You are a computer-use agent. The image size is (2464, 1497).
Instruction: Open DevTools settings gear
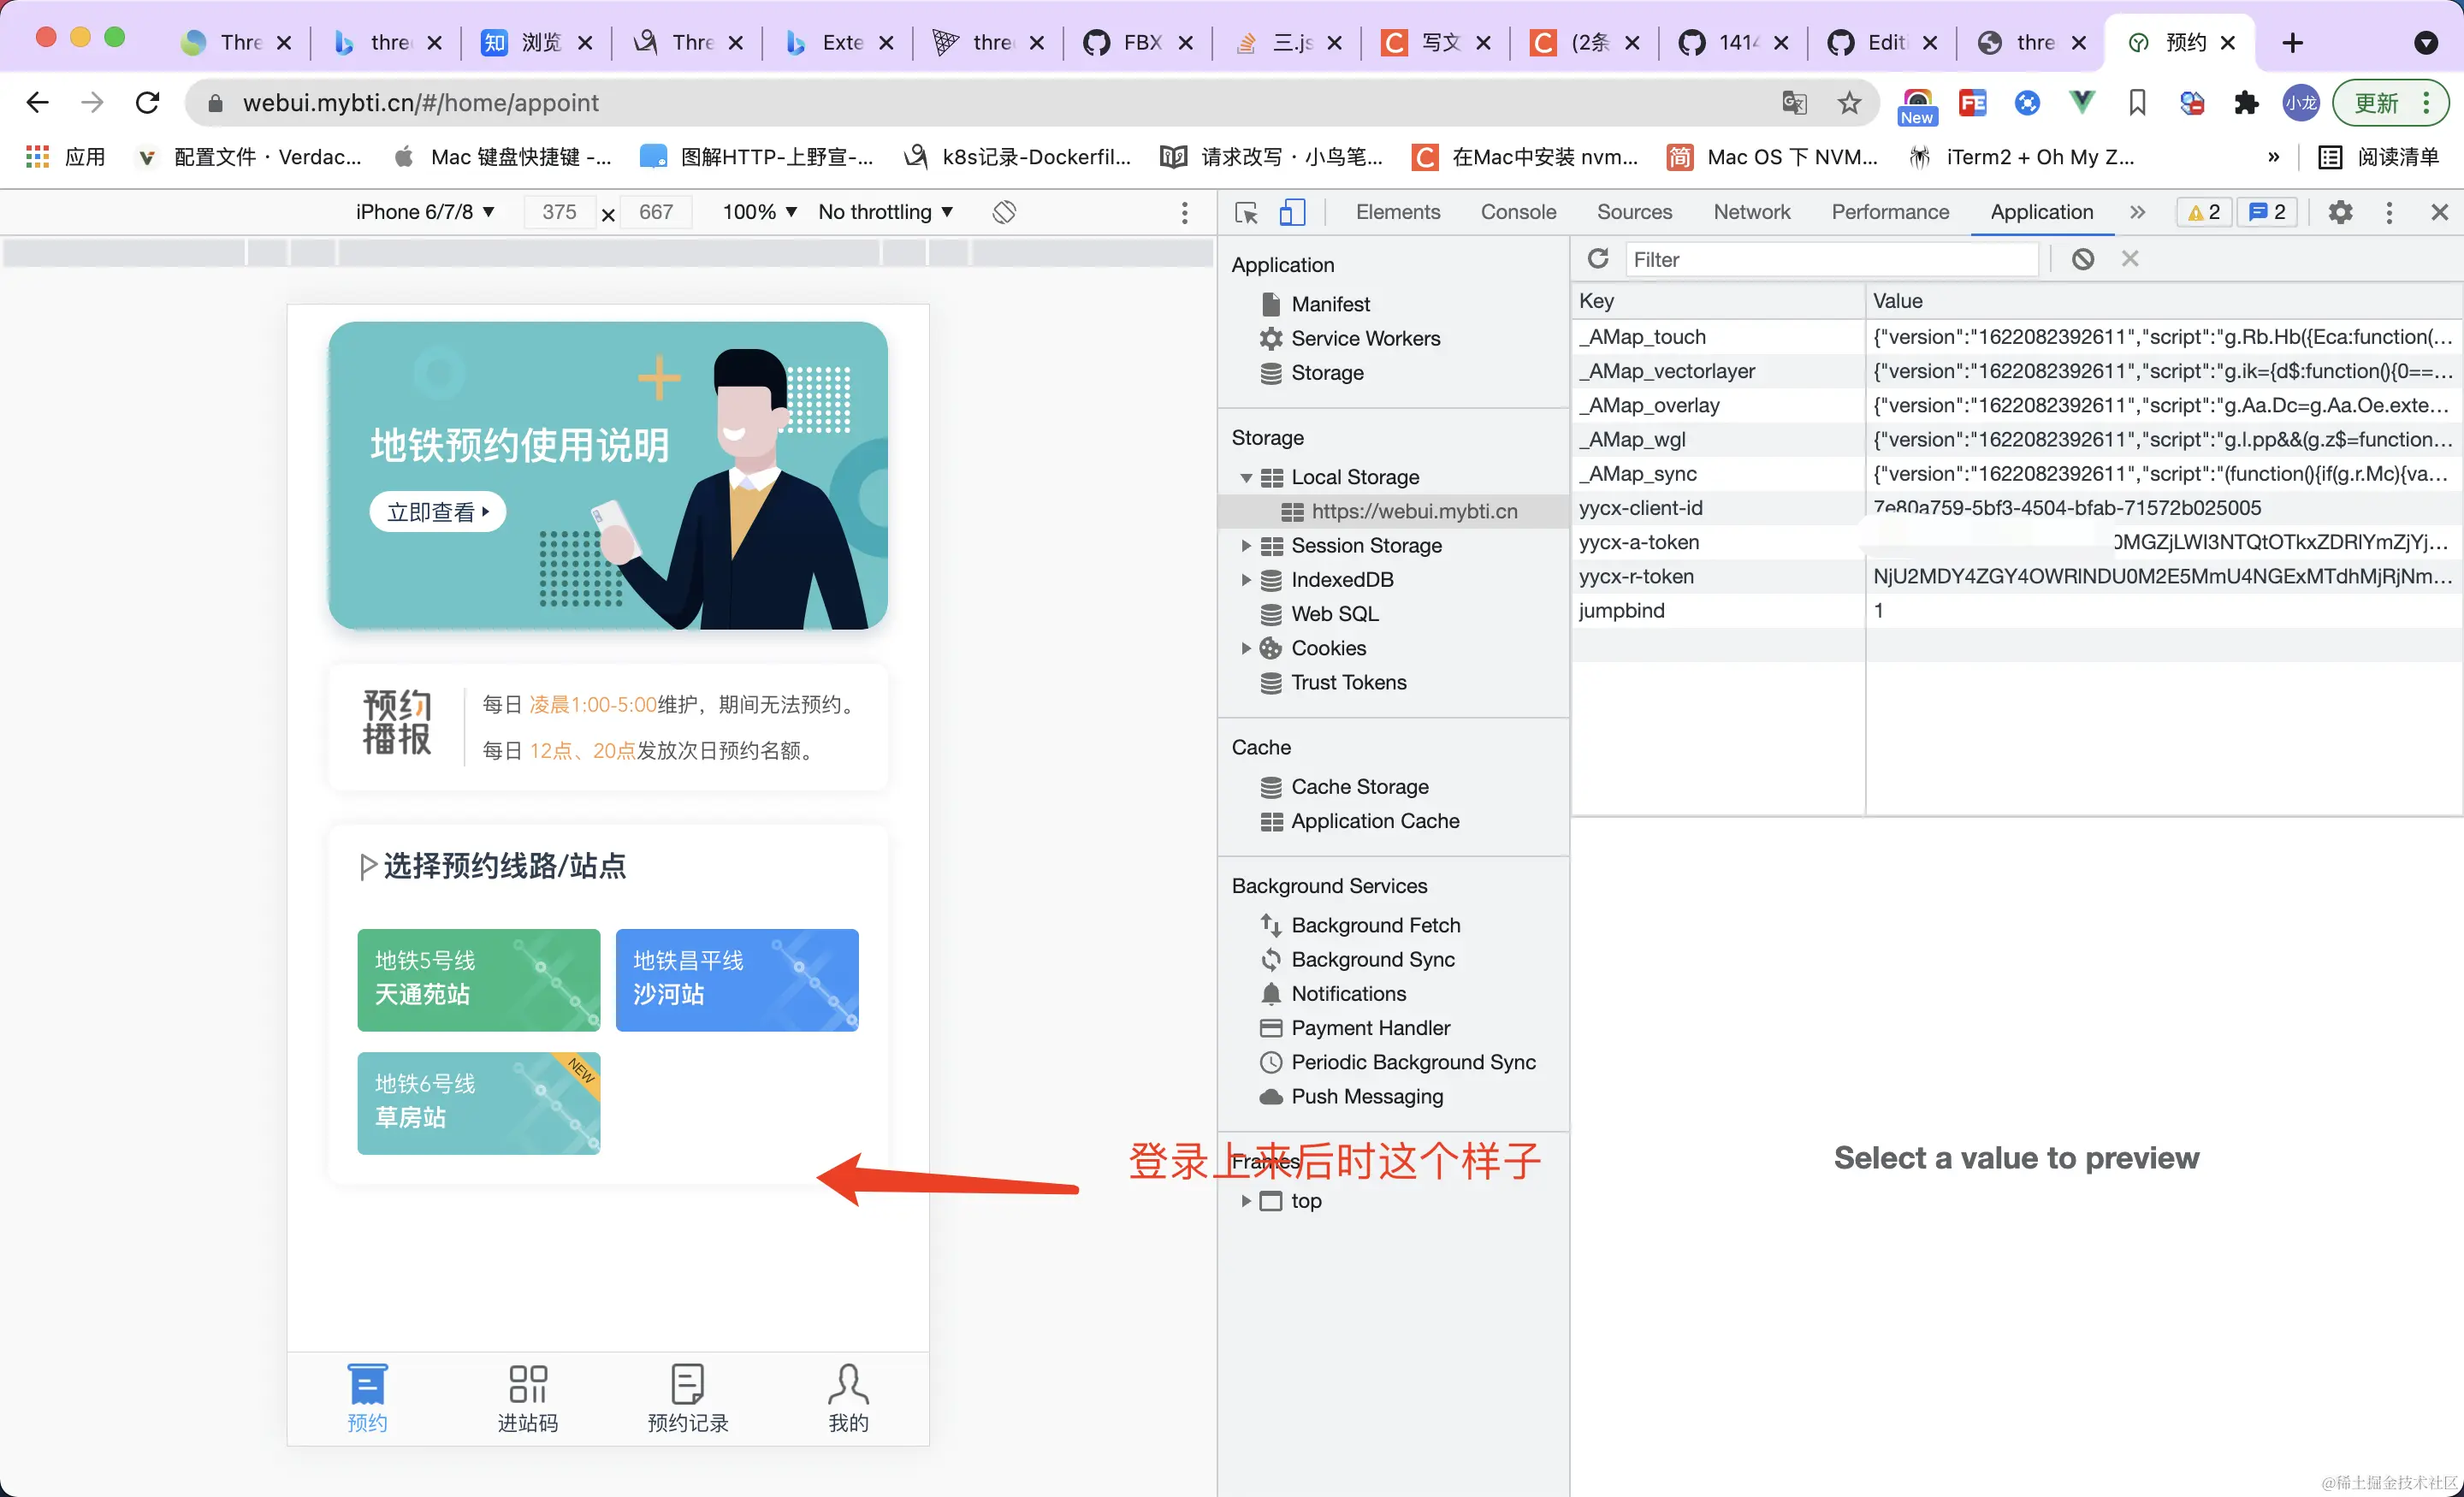coord(2340,212)
